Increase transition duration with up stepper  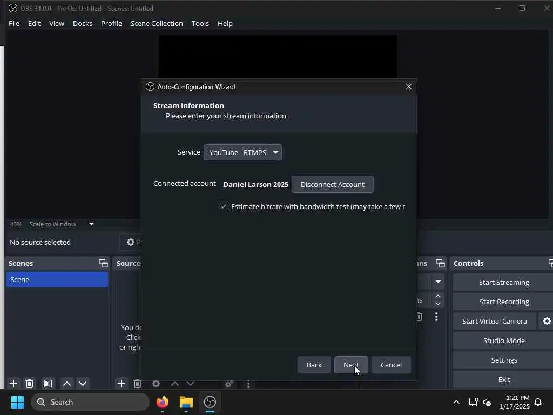coord(438,296)
